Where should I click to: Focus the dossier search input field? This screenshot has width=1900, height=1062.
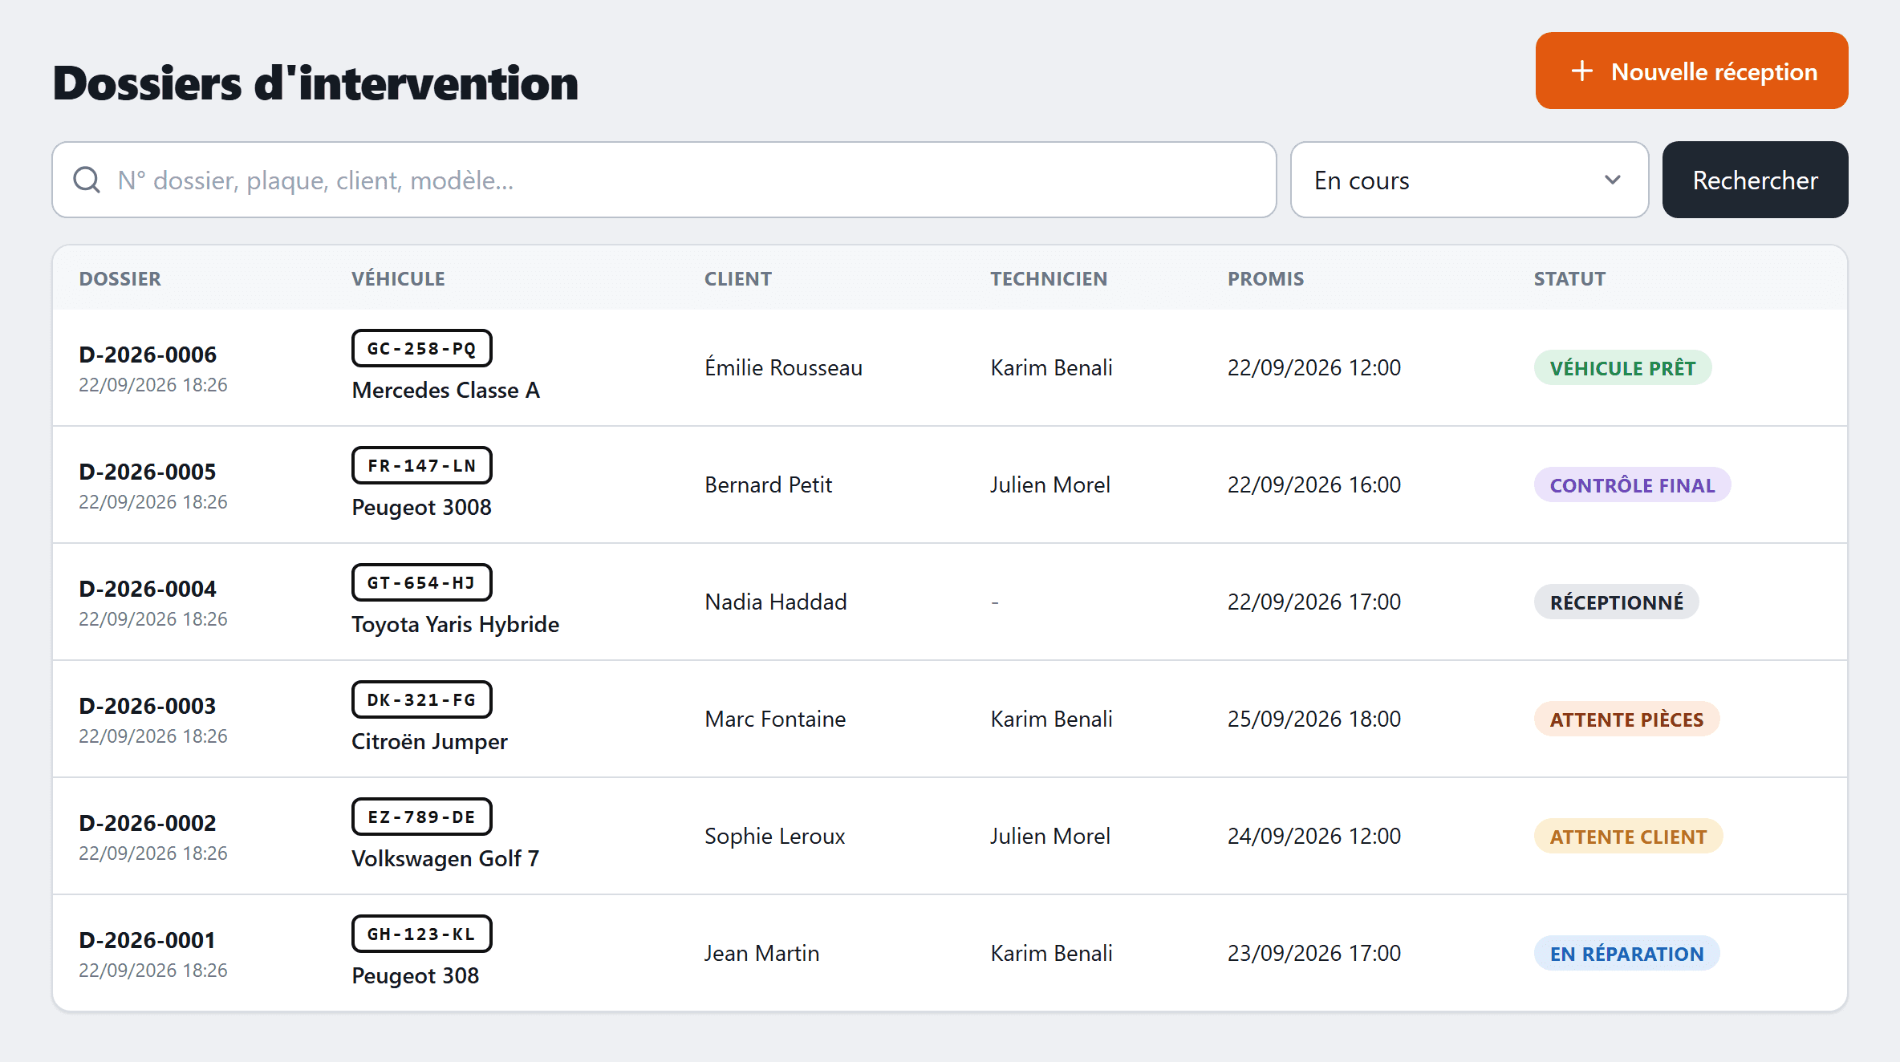664,180
